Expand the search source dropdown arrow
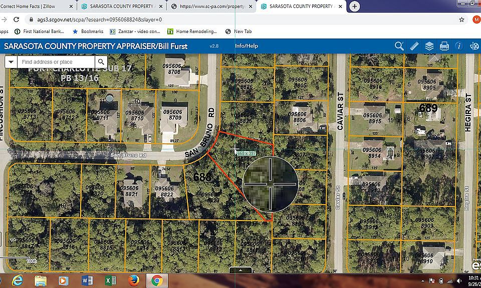 (x=11, y=61)
